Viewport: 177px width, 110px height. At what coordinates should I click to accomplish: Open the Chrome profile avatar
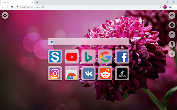(165, 7)
